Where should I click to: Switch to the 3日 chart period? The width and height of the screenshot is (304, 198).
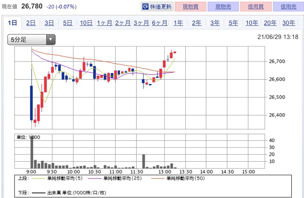(x=49, y=23)
